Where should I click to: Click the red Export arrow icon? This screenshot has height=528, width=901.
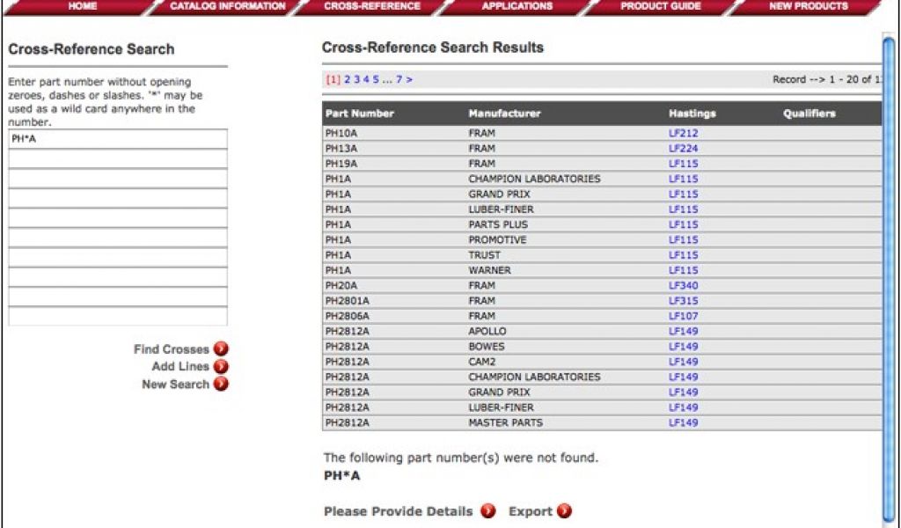[x=564, y=510]
